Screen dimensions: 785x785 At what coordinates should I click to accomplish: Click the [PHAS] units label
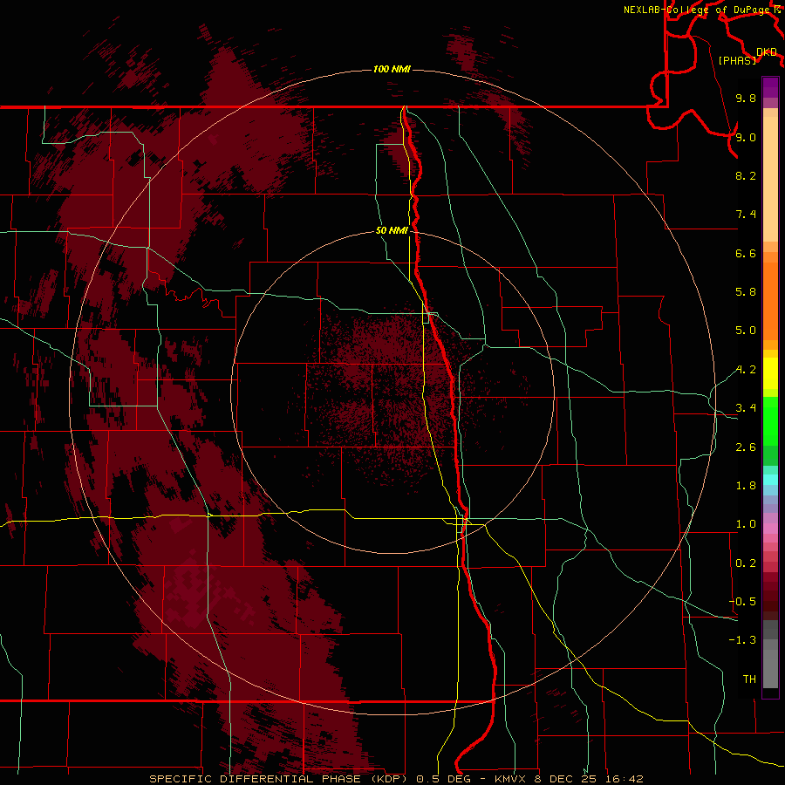(x=737, y=60)
